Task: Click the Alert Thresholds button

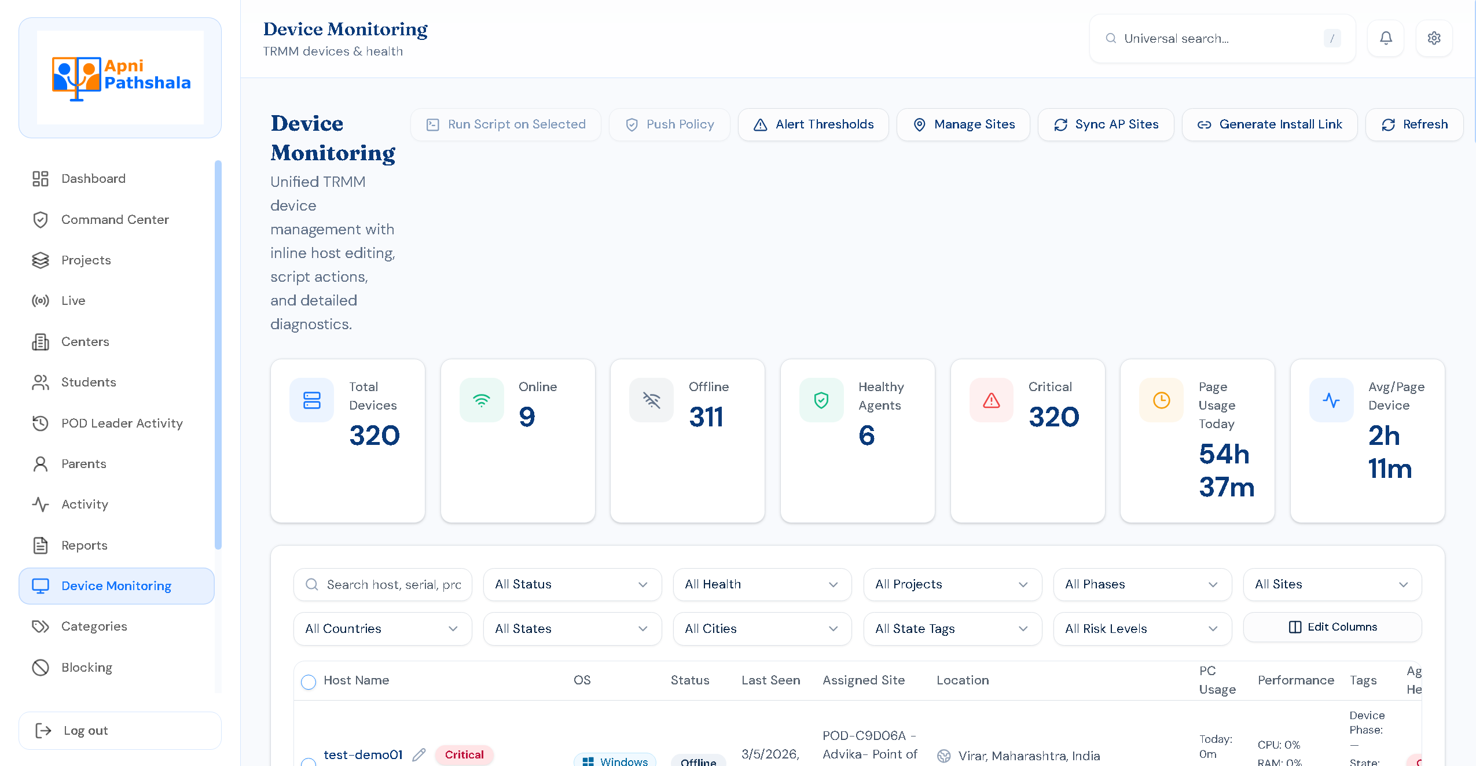Action: (813, 124)
